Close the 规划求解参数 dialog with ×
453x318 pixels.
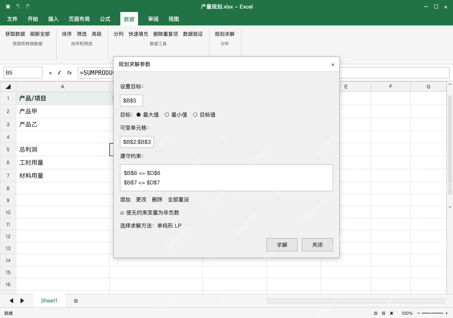tap(333, 65)
